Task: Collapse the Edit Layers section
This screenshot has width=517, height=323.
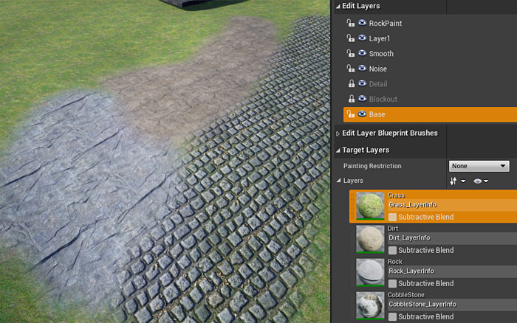Action: (x=338, y=6)
